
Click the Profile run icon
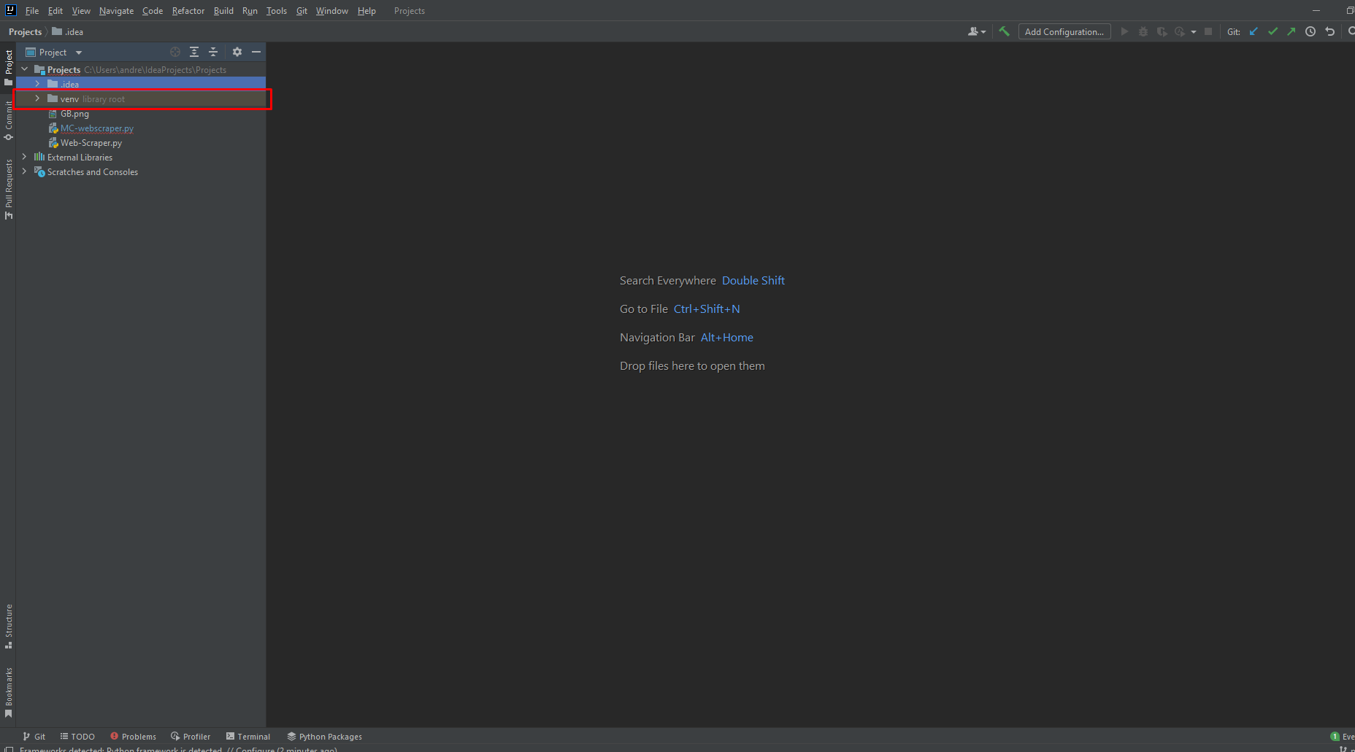[1180, 31]
